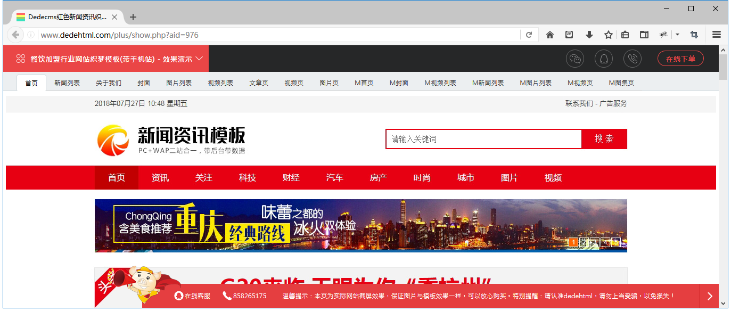Bookmark this page with the star icon
731x311 pixels.
click(x=608, y=34)
